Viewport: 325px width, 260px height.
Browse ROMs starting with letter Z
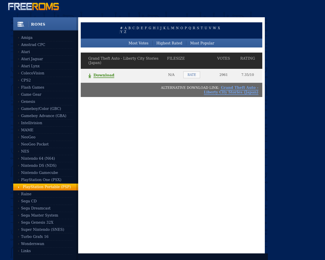[125, 32]
